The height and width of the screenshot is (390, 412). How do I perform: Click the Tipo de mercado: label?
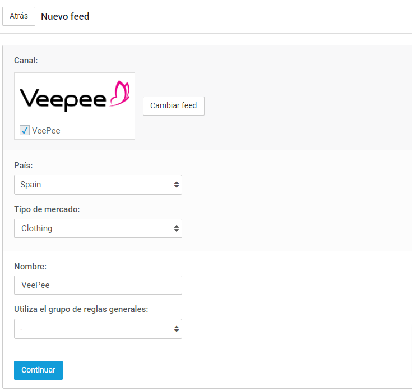click(x=47, y=209)
